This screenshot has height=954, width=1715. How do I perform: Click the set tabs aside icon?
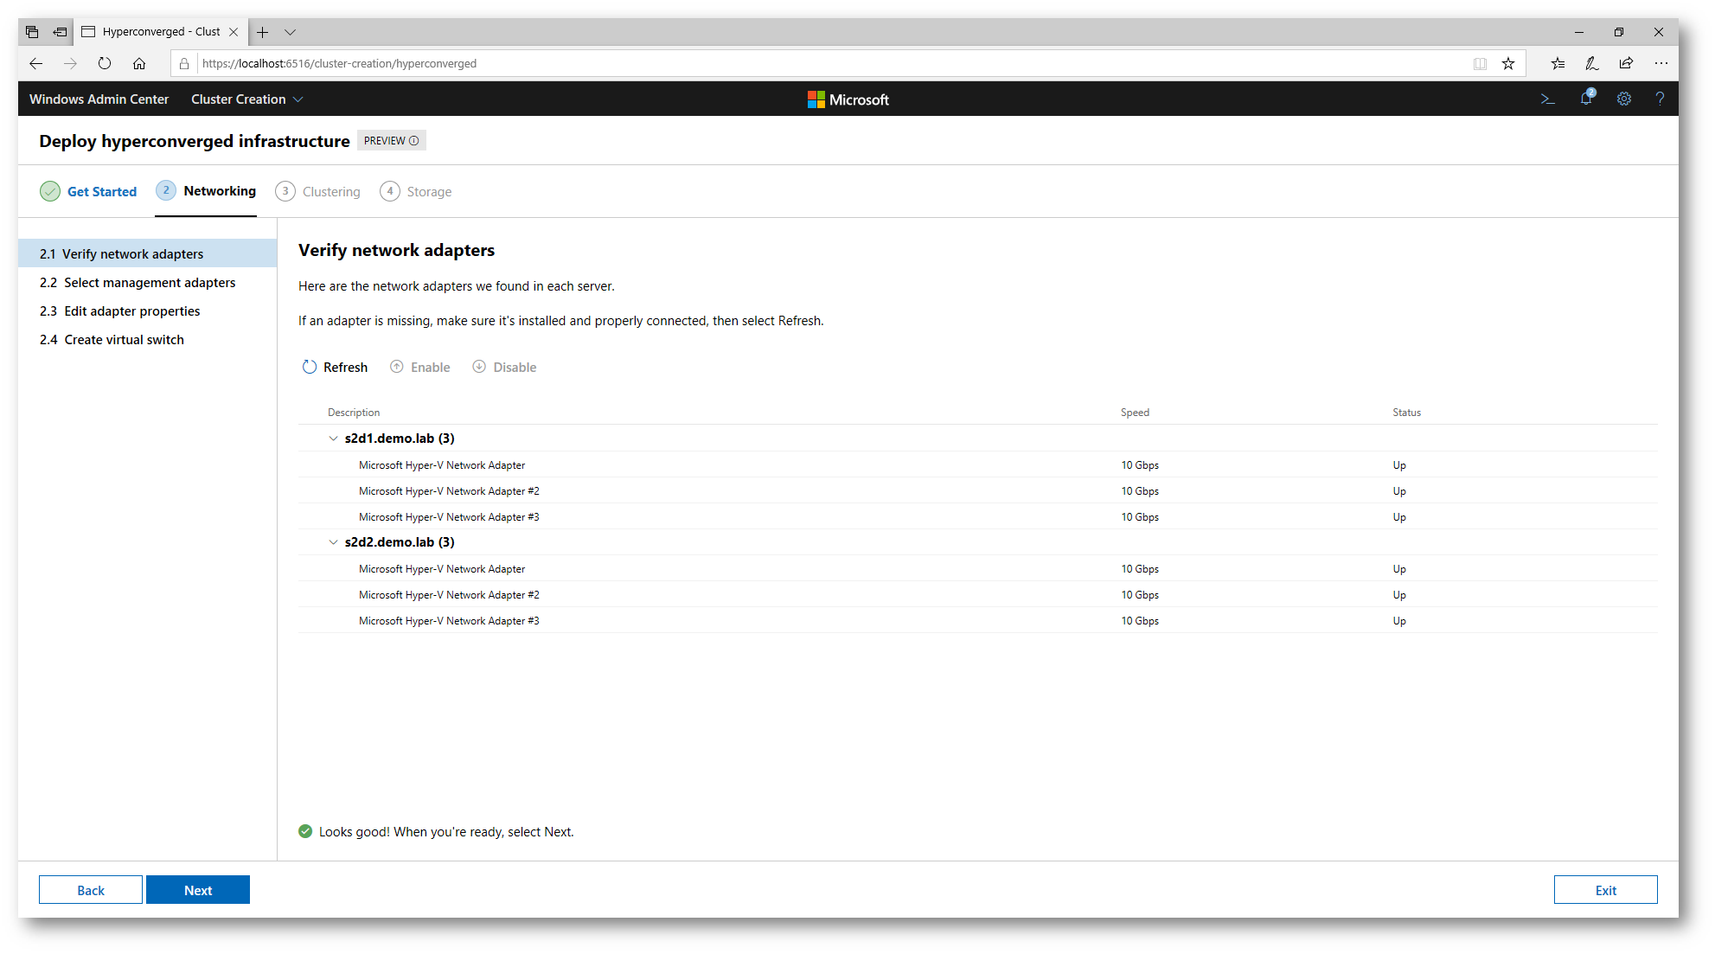(x=60, y=32)
